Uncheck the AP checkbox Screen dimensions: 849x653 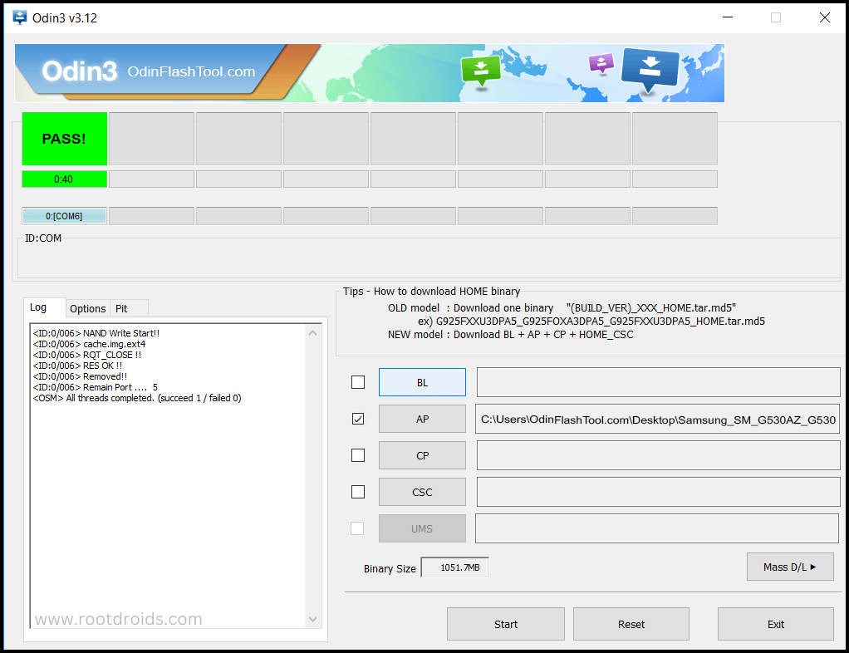click(358, 419)
